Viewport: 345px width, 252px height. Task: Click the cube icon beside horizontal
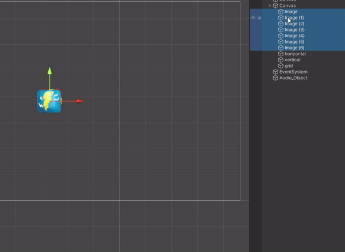tap(281, 54)
